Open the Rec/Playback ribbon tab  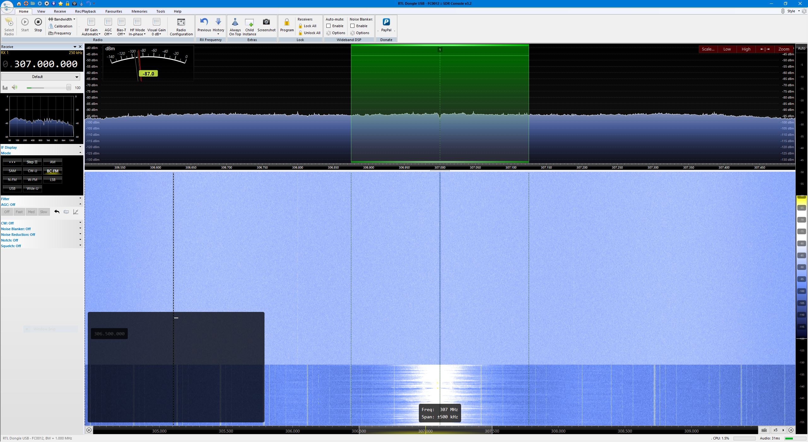[85, 11]
